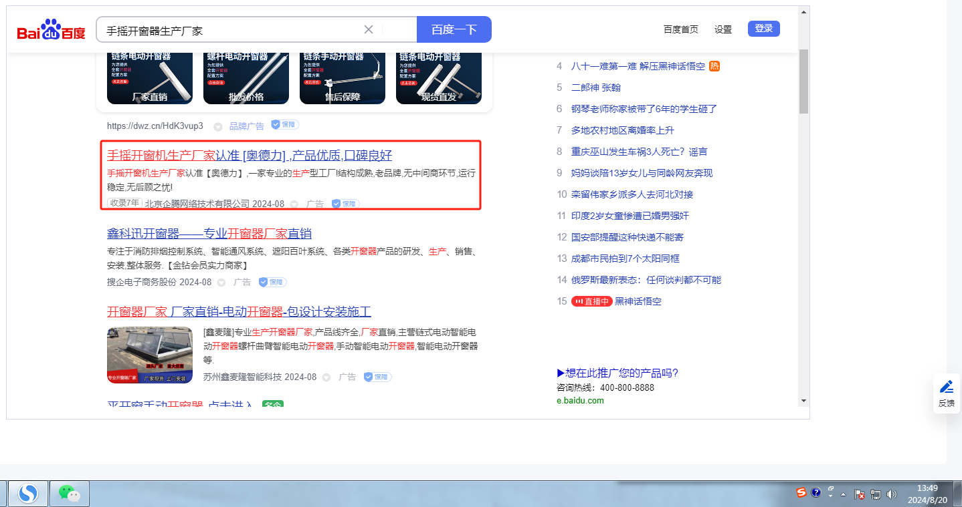Open WeChat from the taskbar

(69, 494)
